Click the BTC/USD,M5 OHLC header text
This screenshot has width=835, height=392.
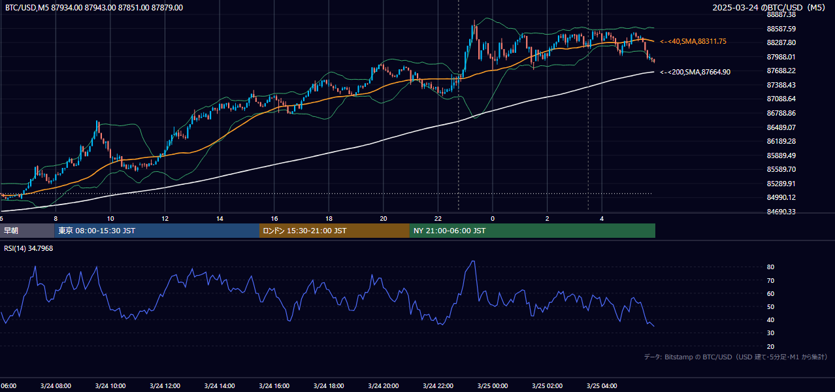pyautogui.click(x=94, y=8)
